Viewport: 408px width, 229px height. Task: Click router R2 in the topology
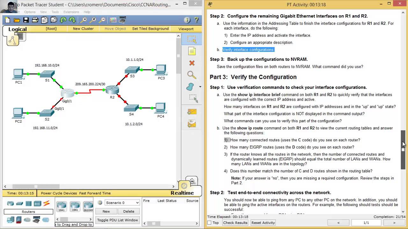point(112,90)
